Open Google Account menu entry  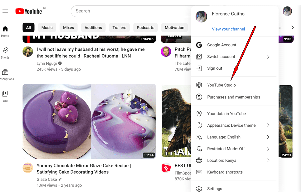234,45
